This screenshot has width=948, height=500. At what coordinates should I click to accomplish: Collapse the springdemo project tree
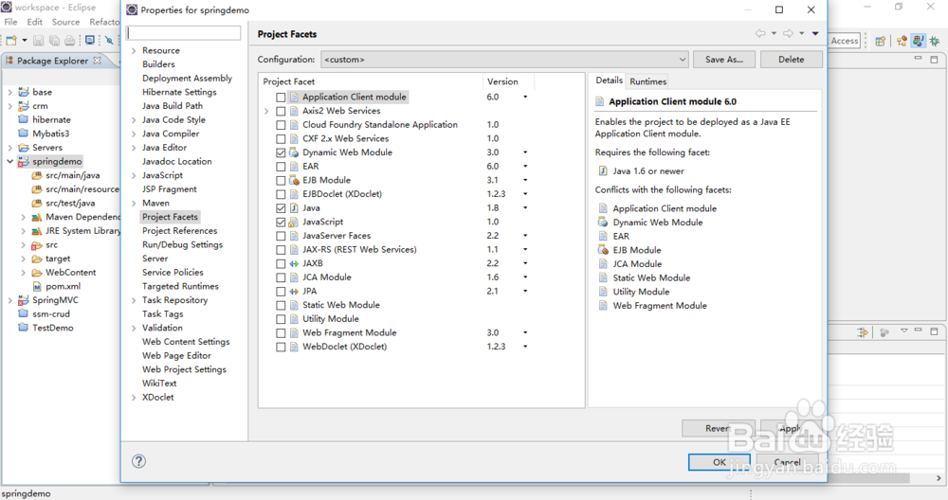pyautogui.click(x=10, y=161)
